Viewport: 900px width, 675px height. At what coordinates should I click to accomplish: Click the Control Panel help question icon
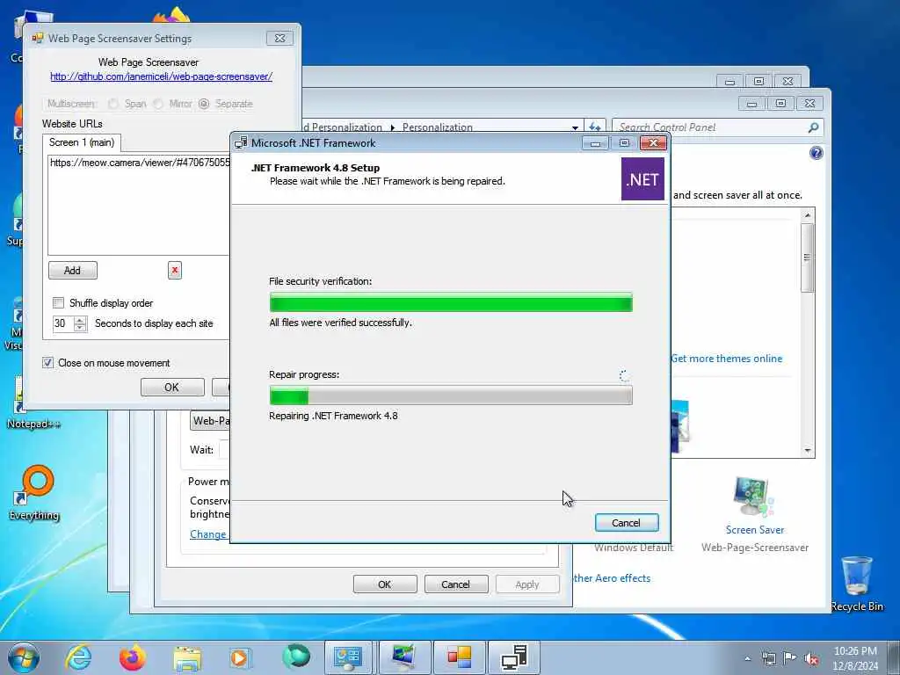(817, 153)
